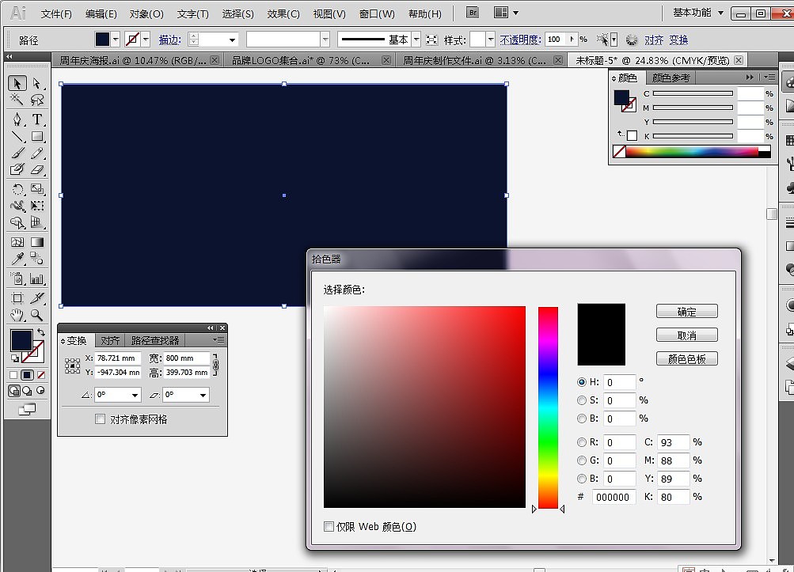
Task: Enable the 对齐像素网格 checkbox
Action: coord(101,419)
